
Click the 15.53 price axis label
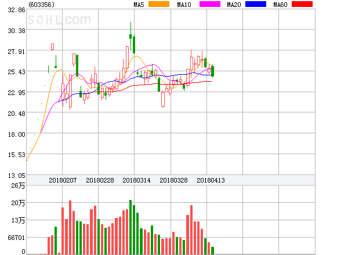click(x=16, y=155)
